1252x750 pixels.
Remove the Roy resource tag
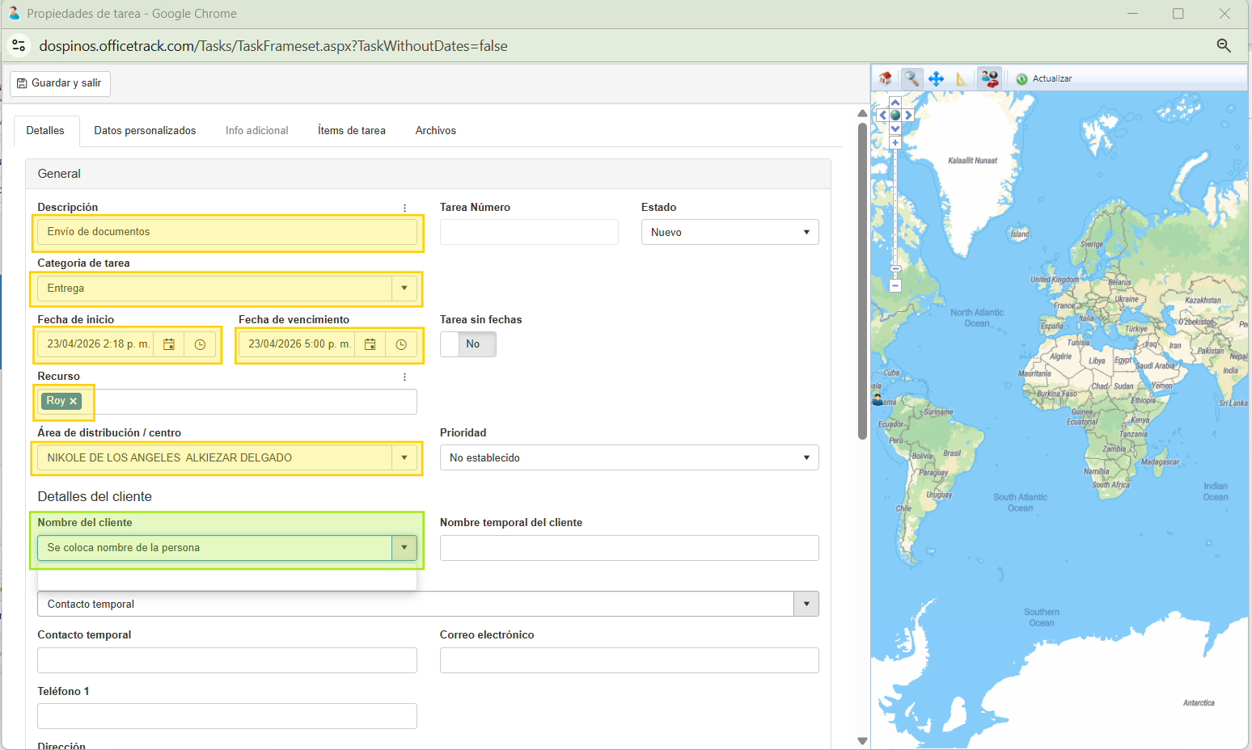[74, 401]
